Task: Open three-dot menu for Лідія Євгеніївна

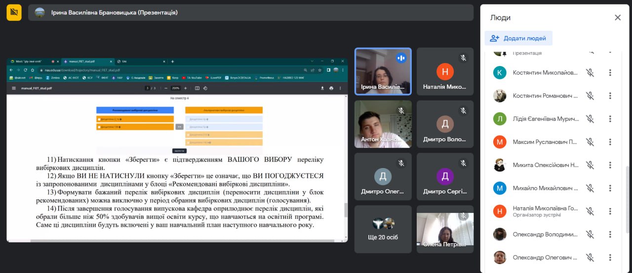Action: click(610, 119)
